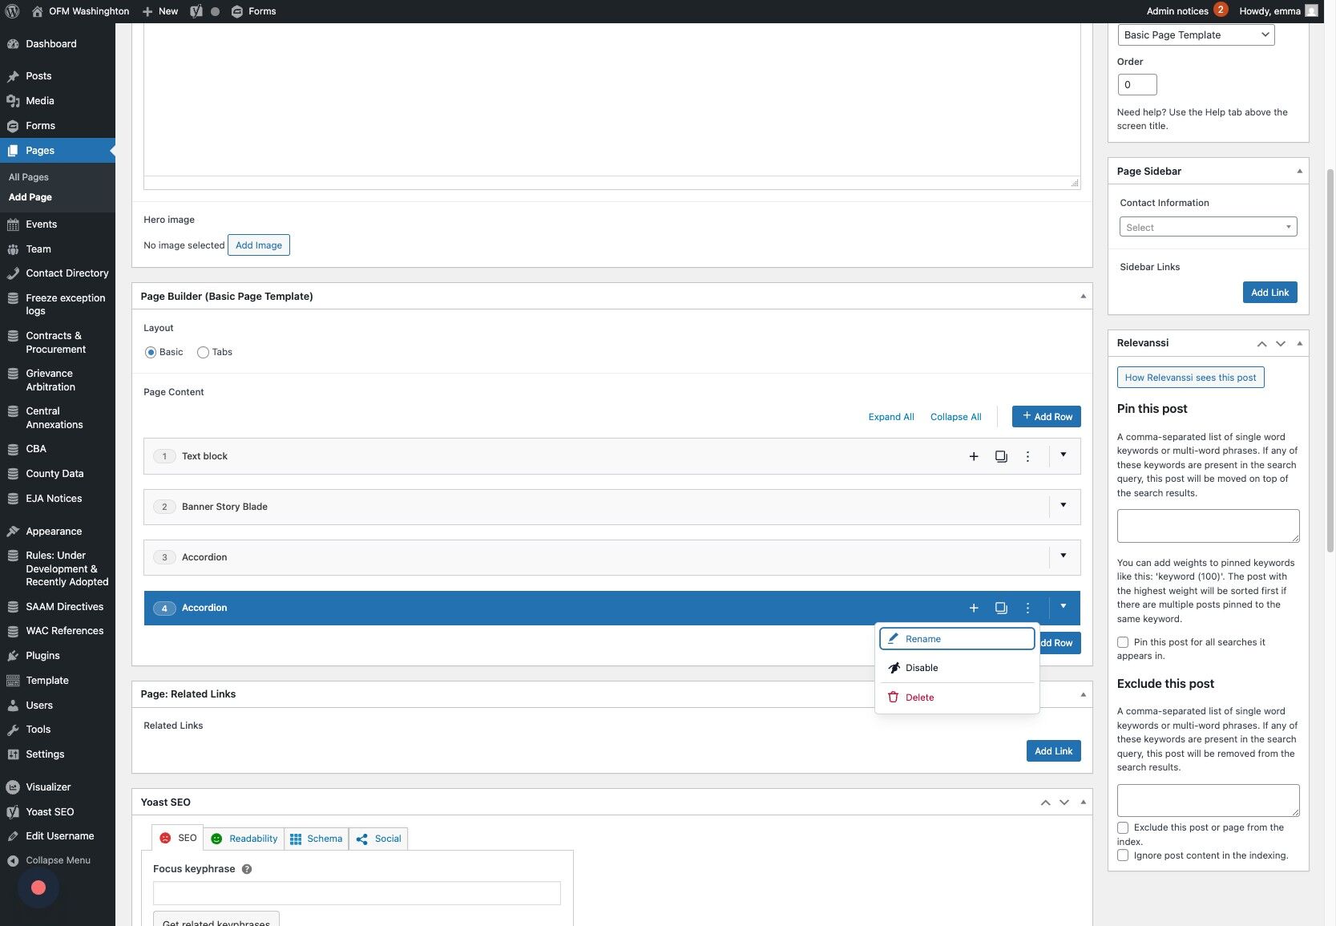The image size is (1336, 926).
Task: Collapse the Page: Related Links panel
Action: pos(1083,694)
